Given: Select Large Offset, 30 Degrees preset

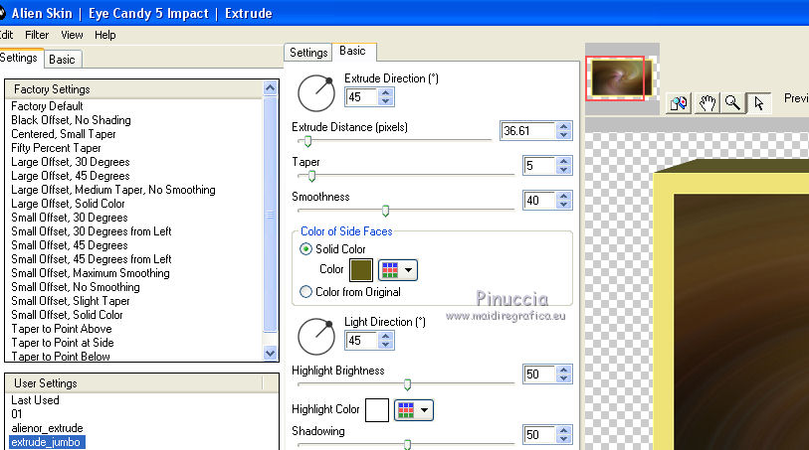Looking at the screenshot, I should (x=71, y=162).
